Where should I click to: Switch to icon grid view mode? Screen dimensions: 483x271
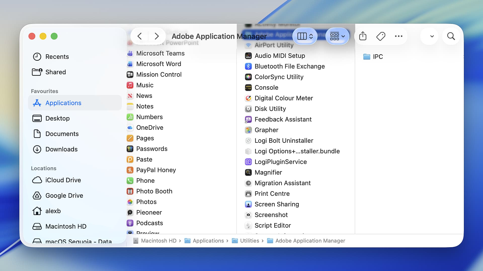pyautogui.click(x=335, y=36)
